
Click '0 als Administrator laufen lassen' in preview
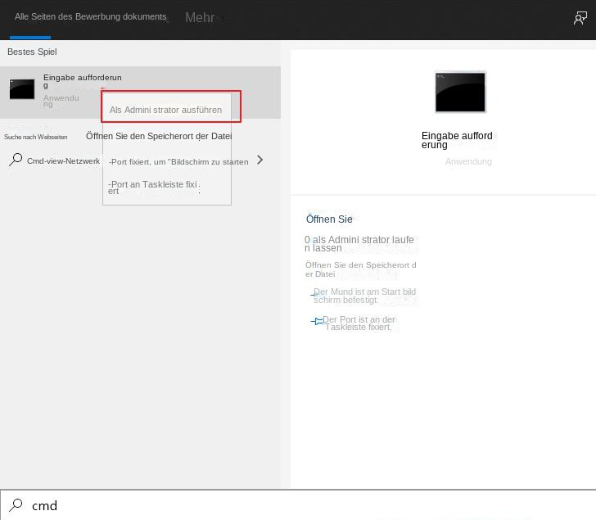(359, 244)
